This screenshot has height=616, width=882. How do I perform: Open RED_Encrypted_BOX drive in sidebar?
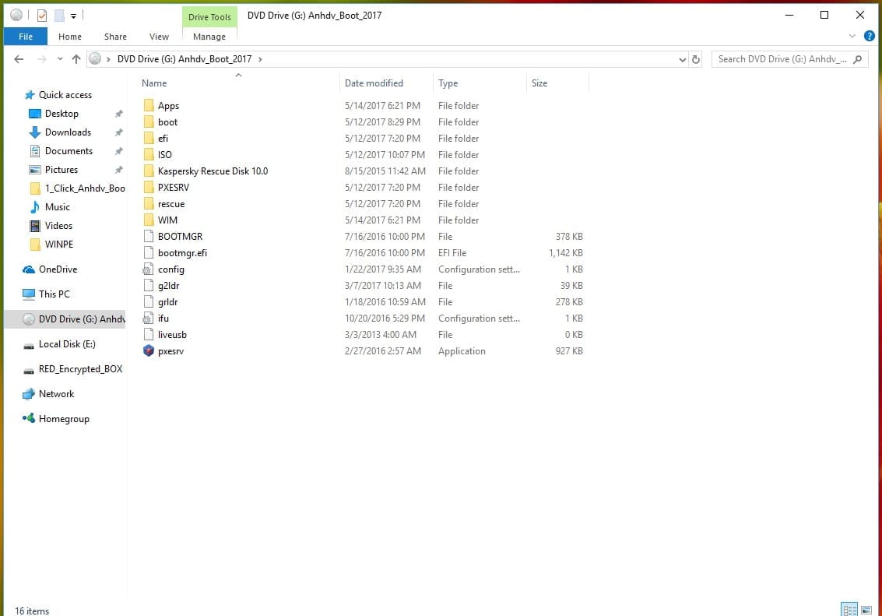point(80,369)
